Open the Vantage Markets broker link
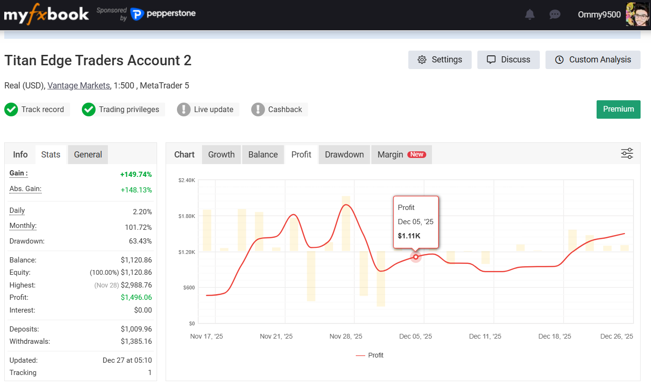 pyautogui.click(x=78, y=86)
